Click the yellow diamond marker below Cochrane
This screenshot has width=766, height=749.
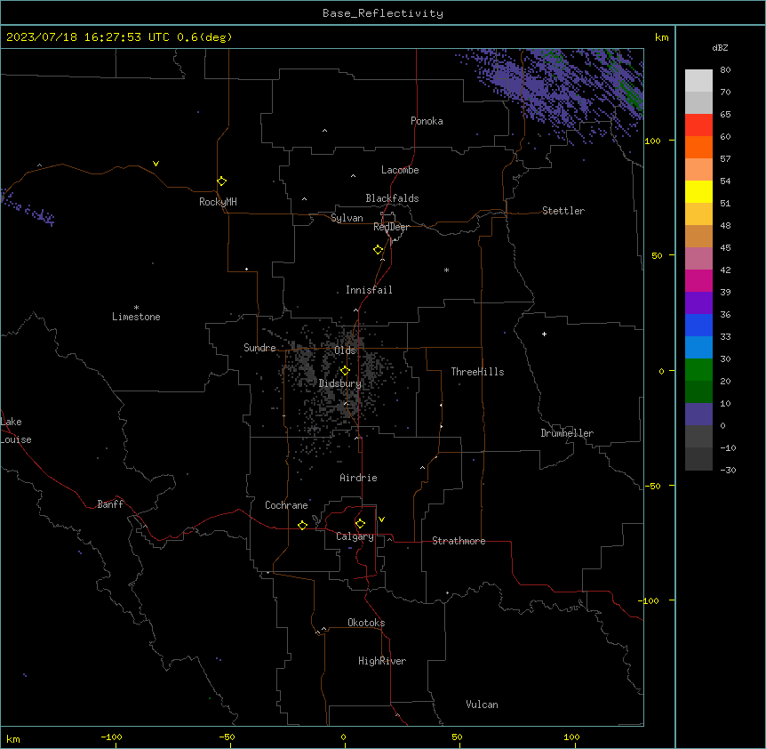tap(302, 525)
